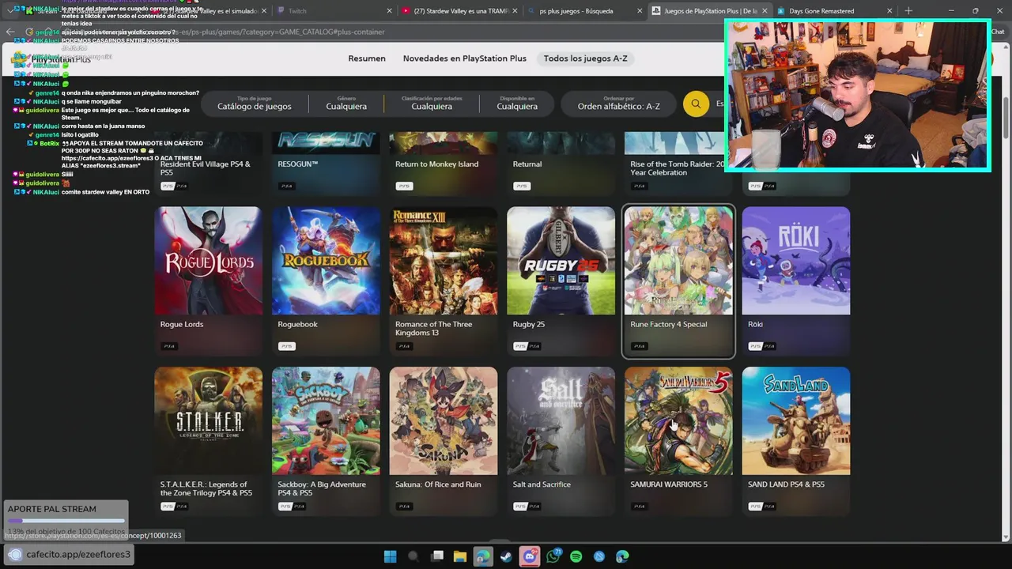Launch File Explorer from the taskbar
Viewport: 1012px width, 569px height.
[459, 556]
